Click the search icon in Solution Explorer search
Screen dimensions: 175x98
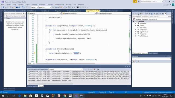pos(169,16)
